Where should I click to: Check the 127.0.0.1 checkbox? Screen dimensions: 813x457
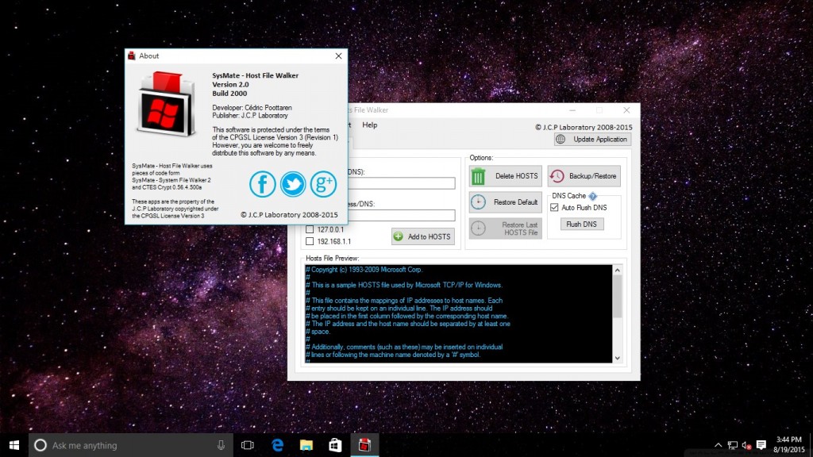(309, 229)
